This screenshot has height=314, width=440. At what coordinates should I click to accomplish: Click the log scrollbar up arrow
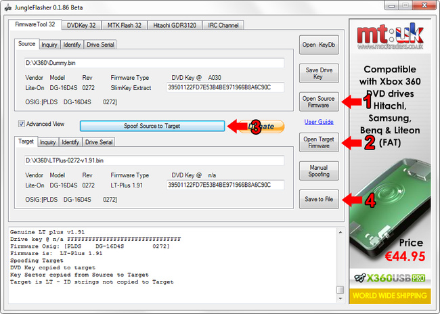coord(340,232)
